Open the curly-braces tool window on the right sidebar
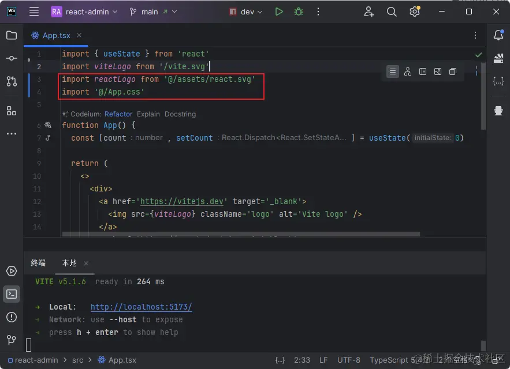The width and height of the screenshot is (510, 369). click(498, 81)
